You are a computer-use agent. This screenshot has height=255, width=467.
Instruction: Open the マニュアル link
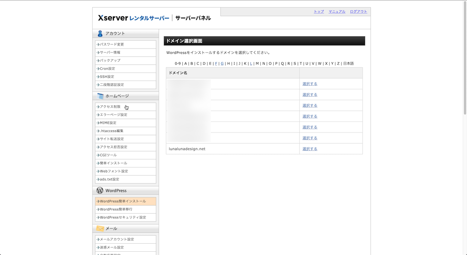(x=337, y=12)
